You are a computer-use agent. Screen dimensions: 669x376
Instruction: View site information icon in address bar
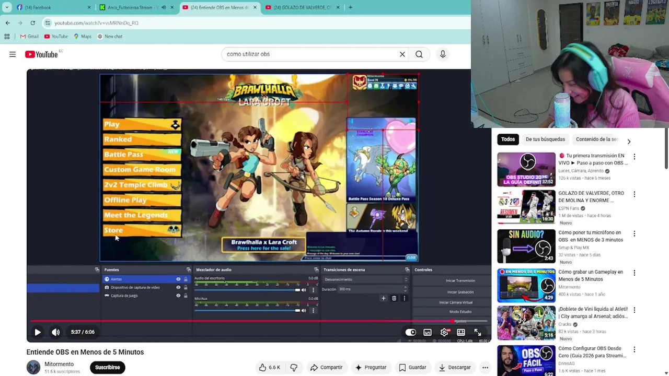tap(48, 23)
